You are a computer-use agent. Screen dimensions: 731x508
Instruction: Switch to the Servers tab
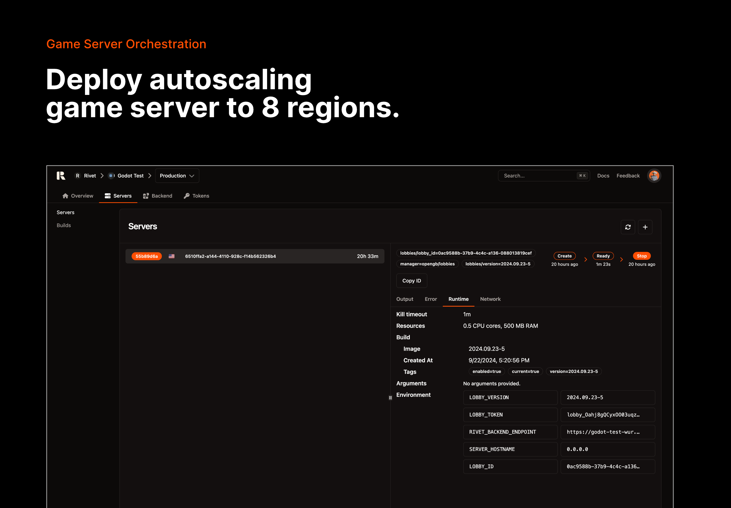click(x=118, y=196)
